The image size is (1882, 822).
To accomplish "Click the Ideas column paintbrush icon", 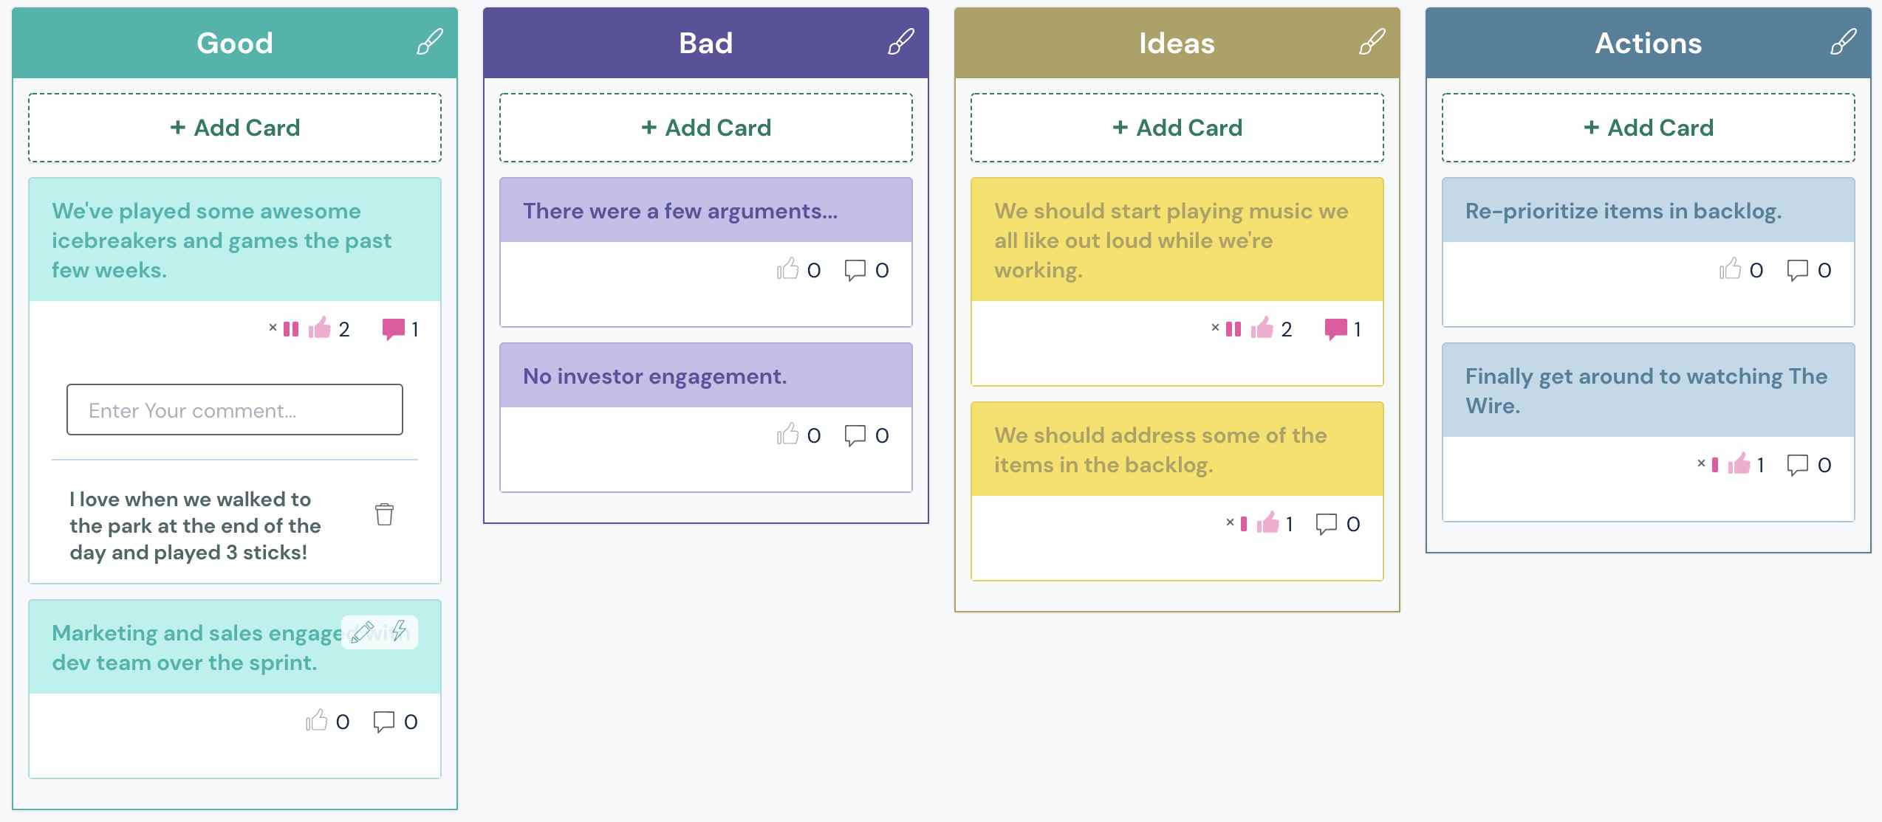I will coord(1372,42).
